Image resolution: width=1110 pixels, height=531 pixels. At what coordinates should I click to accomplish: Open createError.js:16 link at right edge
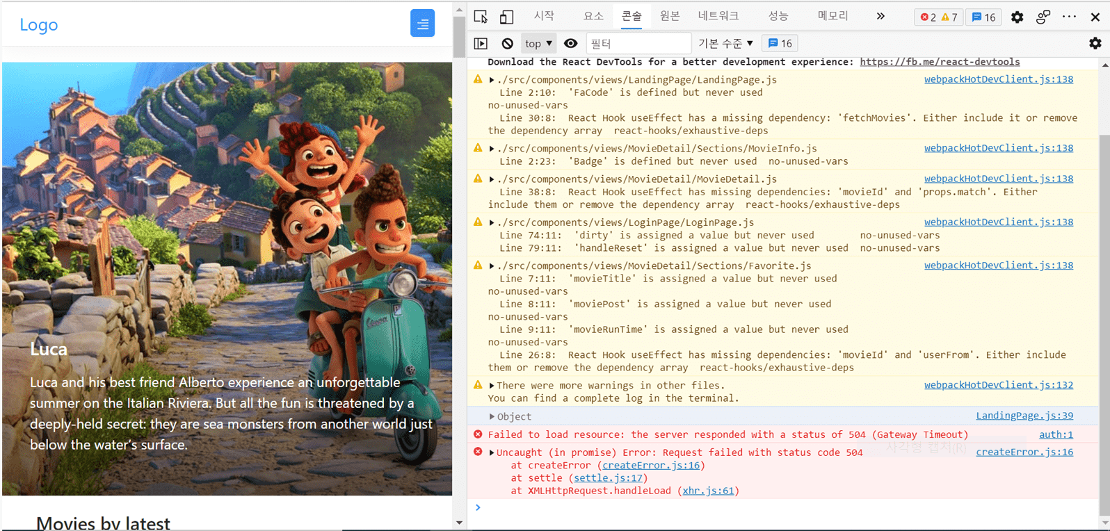tap(1024, 452)
